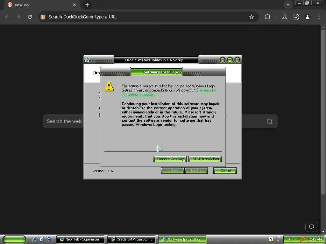
Task: Click the help question tray icon
Action: (271, 239)
